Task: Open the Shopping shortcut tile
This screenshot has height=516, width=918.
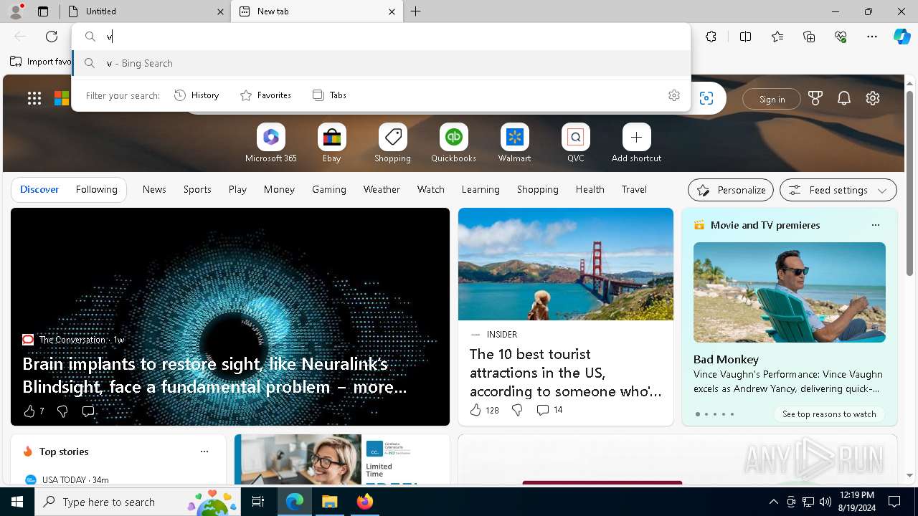Action: pos(393,143)
